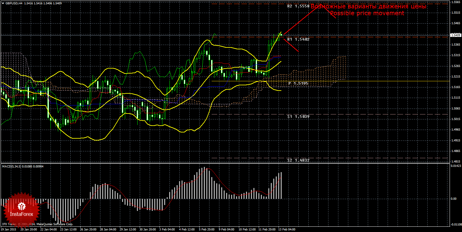The image size is (462, 232).
Task: Click the Russian red annotation text
Action: pos(368,7)
